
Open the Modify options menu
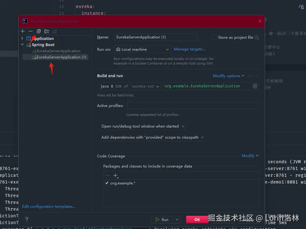coord(228,76)
